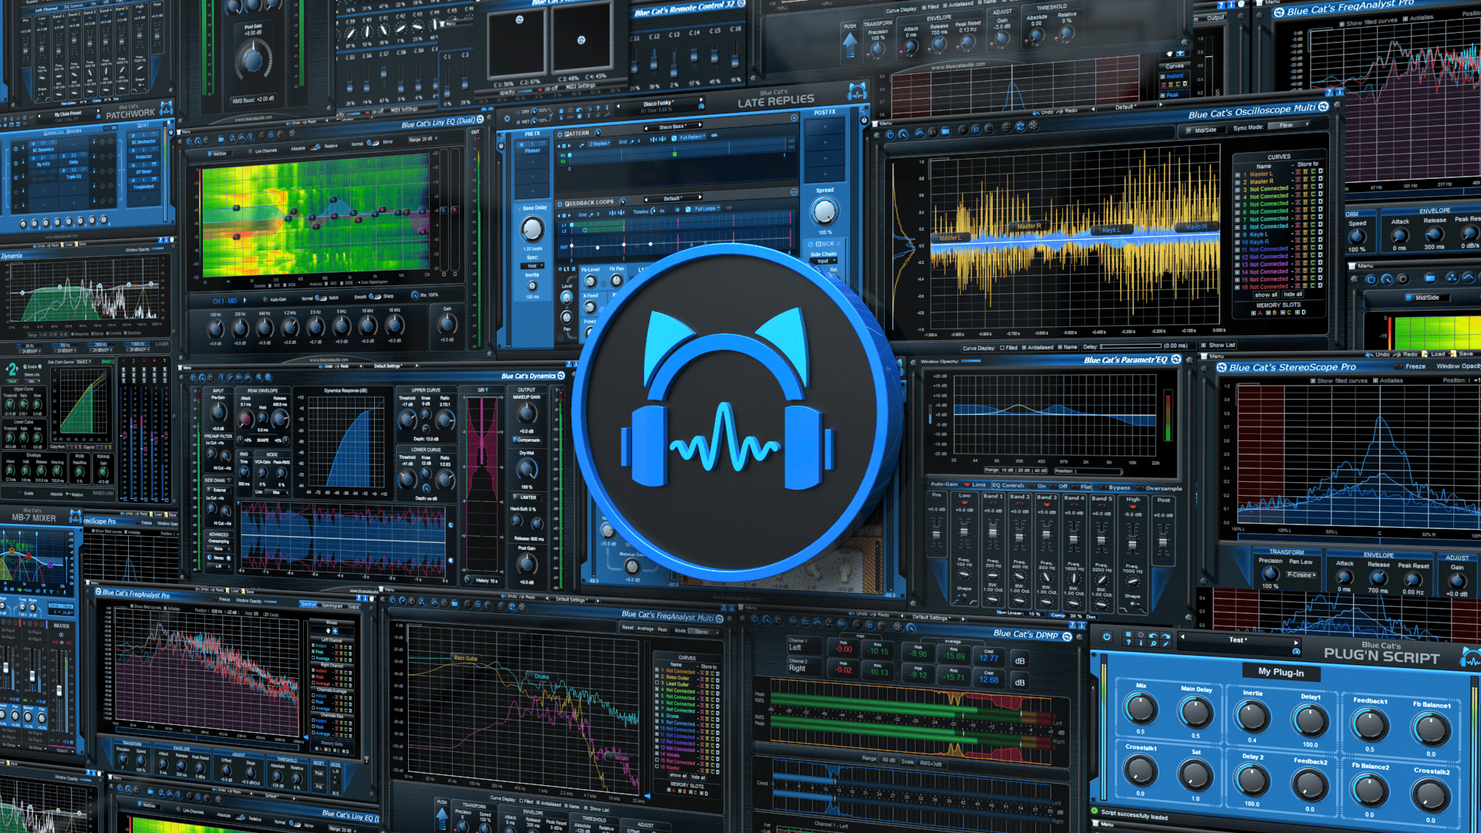
Task: Open Menu in Oscilloscope Multi window
Action: point(883,123)
